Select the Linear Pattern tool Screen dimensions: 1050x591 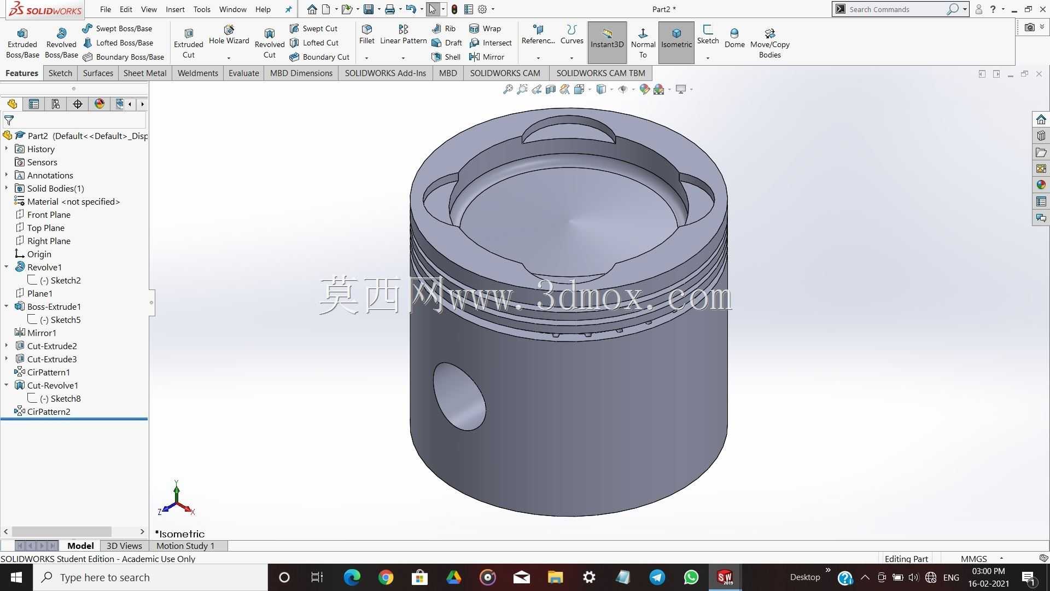(x=404, y=34)
